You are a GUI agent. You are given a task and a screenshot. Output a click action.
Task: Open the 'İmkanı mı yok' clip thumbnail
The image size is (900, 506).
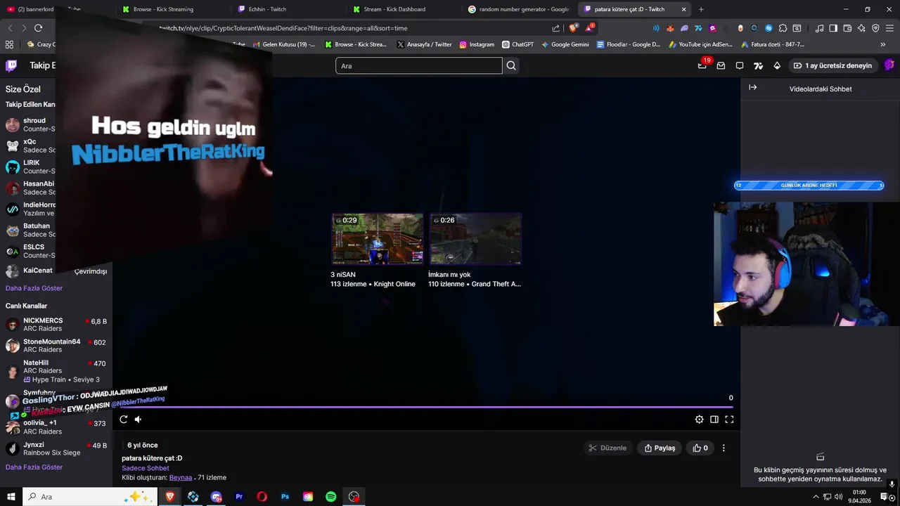[x=475, y=239]
